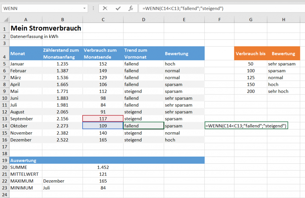Click the MAXIMUM value 165
The image size is (305, 198).
[x=103, y=181]
